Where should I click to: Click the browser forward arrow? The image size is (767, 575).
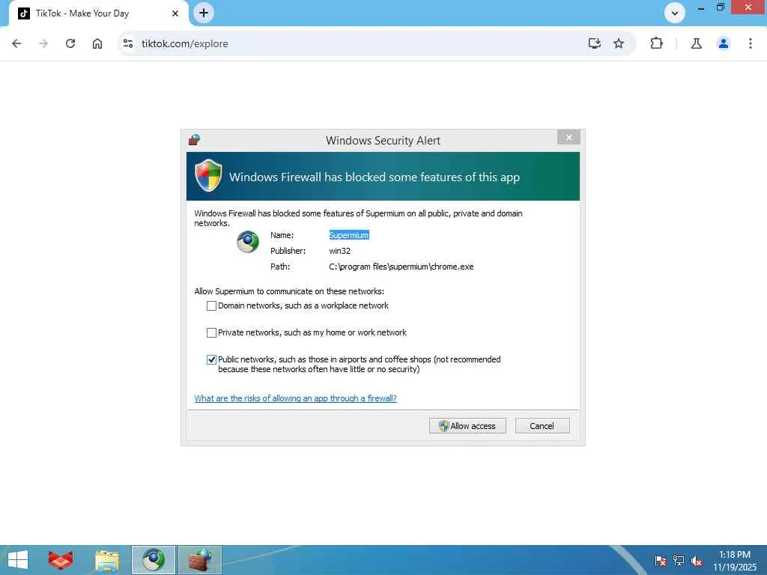[x=43, y=43]
